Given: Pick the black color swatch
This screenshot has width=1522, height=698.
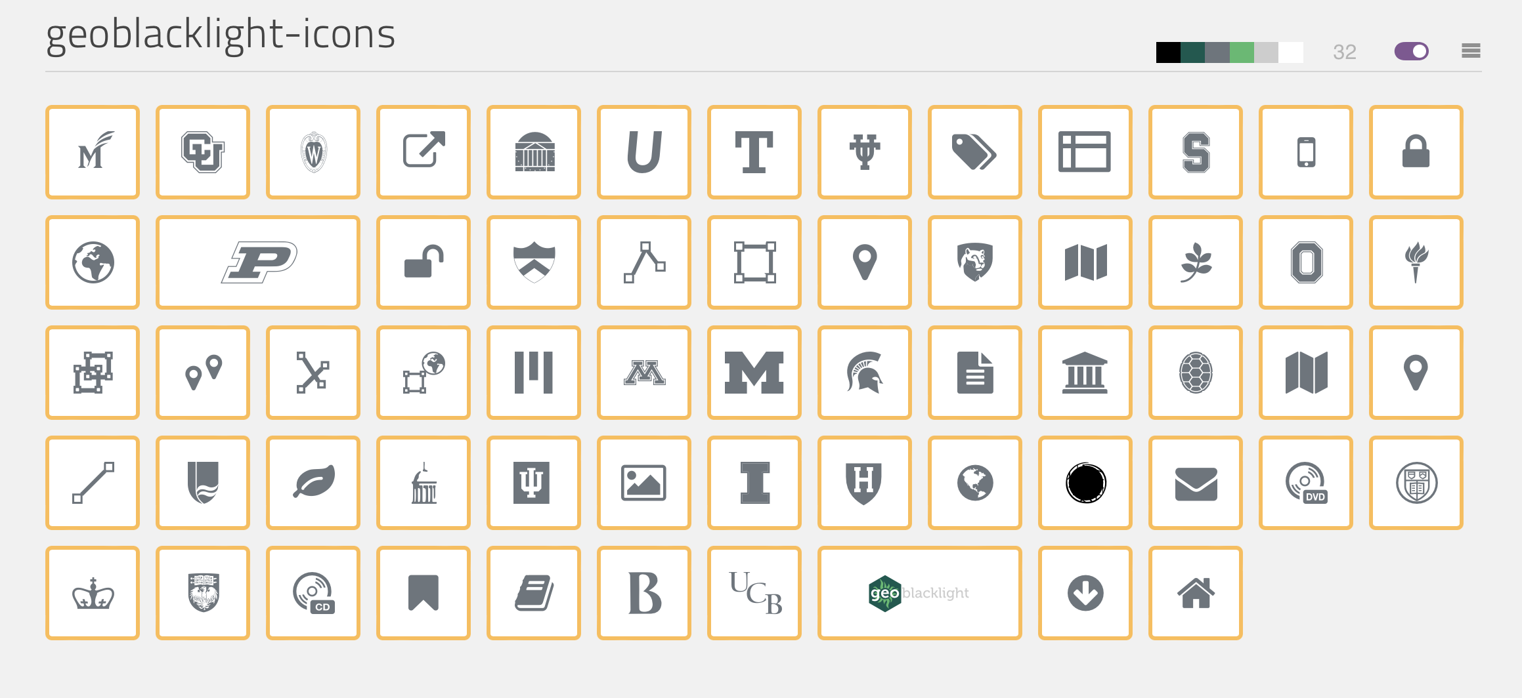Looking at the screenshot, I should [1168, 52].
